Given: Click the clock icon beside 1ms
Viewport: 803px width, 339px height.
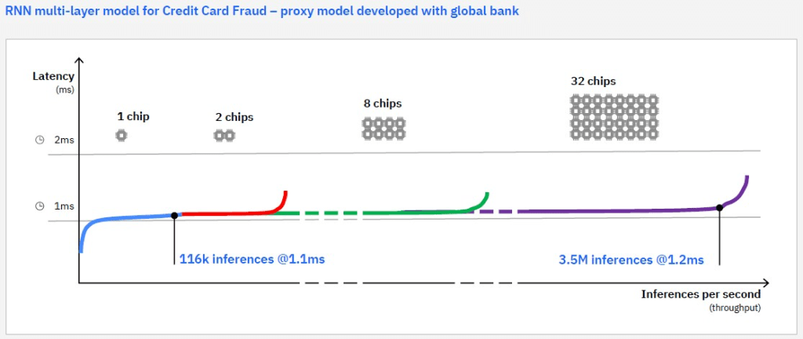Looking at the screenshot, I should [x=38, y=206].
